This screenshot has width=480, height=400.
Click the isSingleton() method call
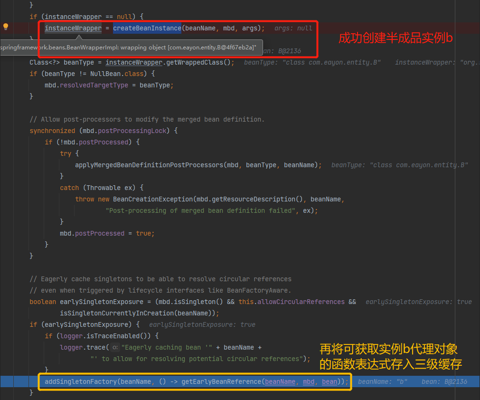tap(198, 302)
